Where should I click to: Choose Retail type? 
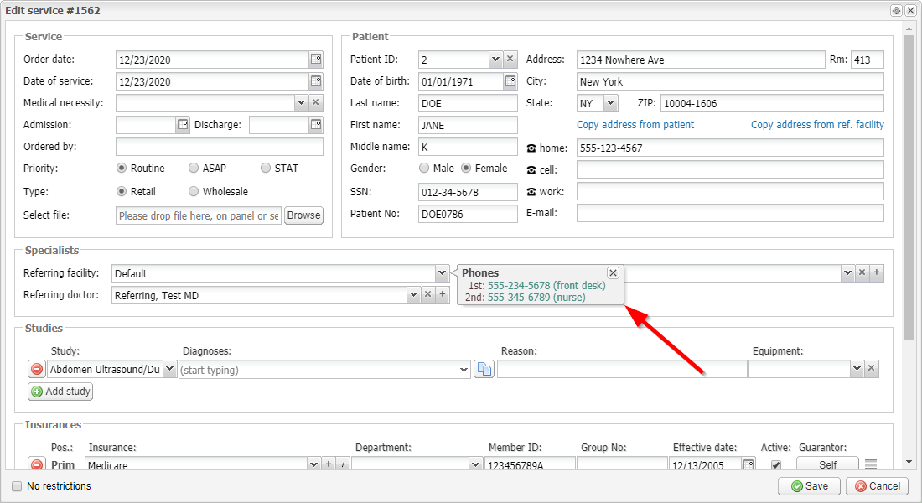pyautogui.click(x=122, y=192)
